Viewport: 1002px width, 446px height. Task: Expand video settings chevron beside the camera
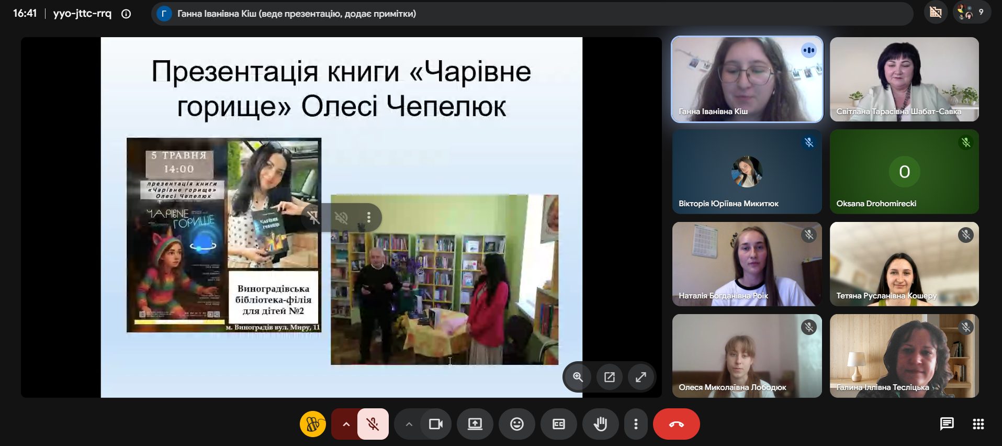[409, 424]
